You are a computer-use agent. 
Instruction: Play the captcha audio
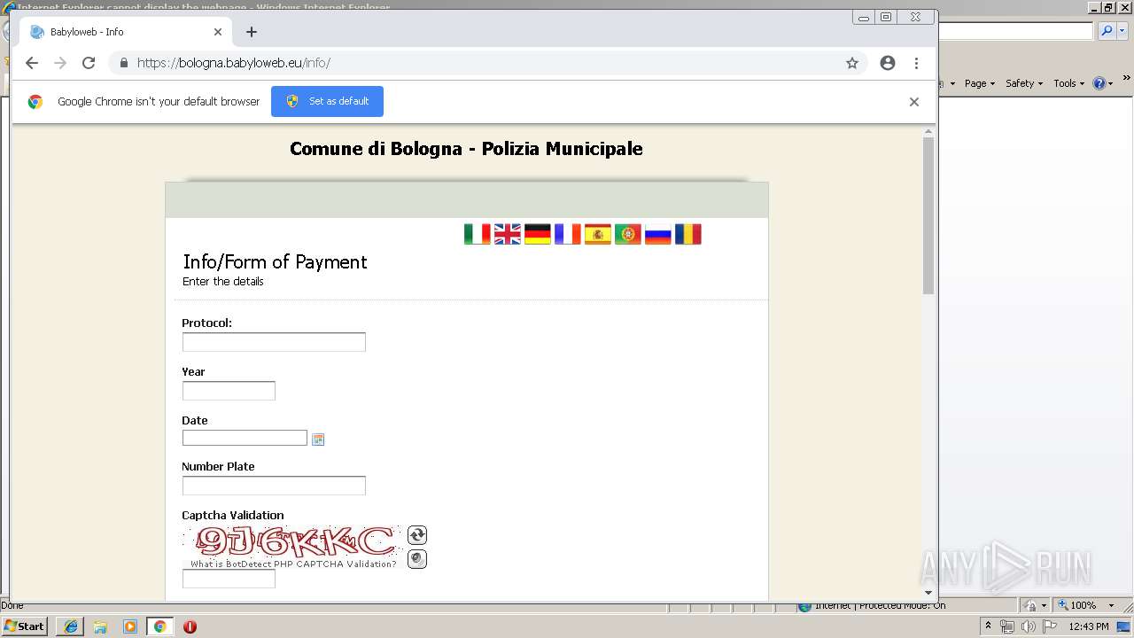tap(417, 559)
